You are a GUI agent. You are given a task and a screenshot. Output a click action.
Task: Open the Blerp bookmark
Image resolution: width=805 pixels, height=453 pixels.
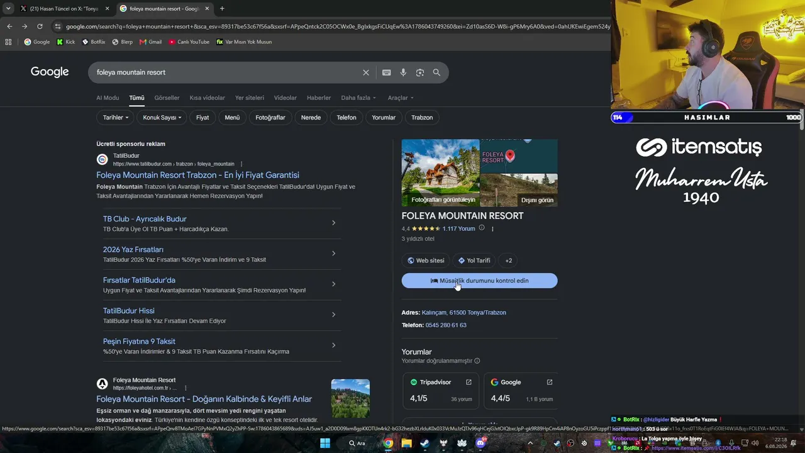(x=122, y=42)
